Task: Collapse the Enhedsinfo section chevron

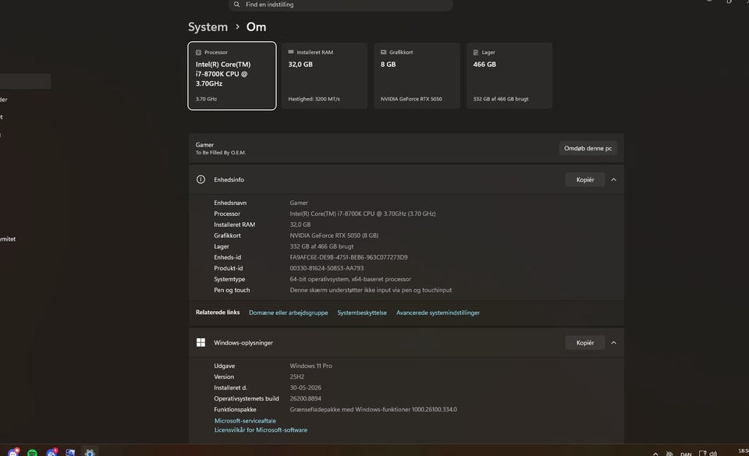Action: pos(614,180)
